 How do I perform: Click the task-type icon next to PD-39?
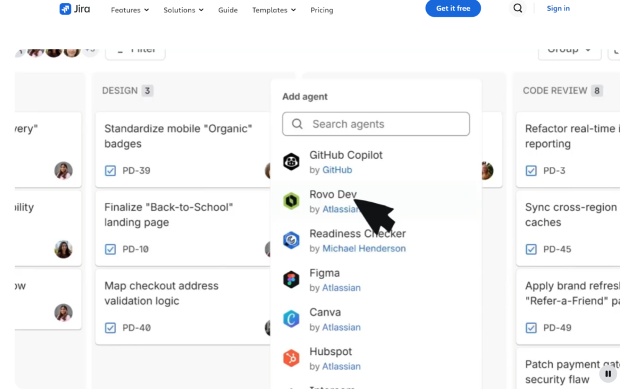(x=111, y=171)
